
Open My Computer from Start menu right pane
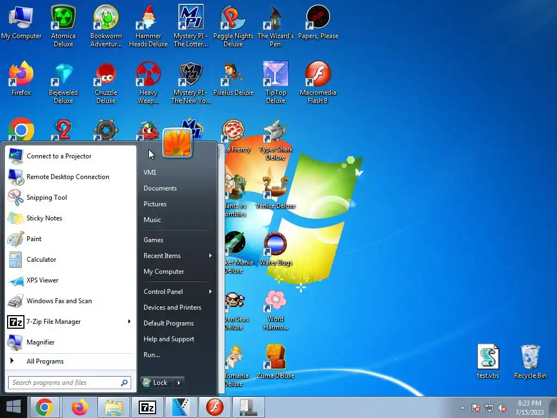[164, 271]
